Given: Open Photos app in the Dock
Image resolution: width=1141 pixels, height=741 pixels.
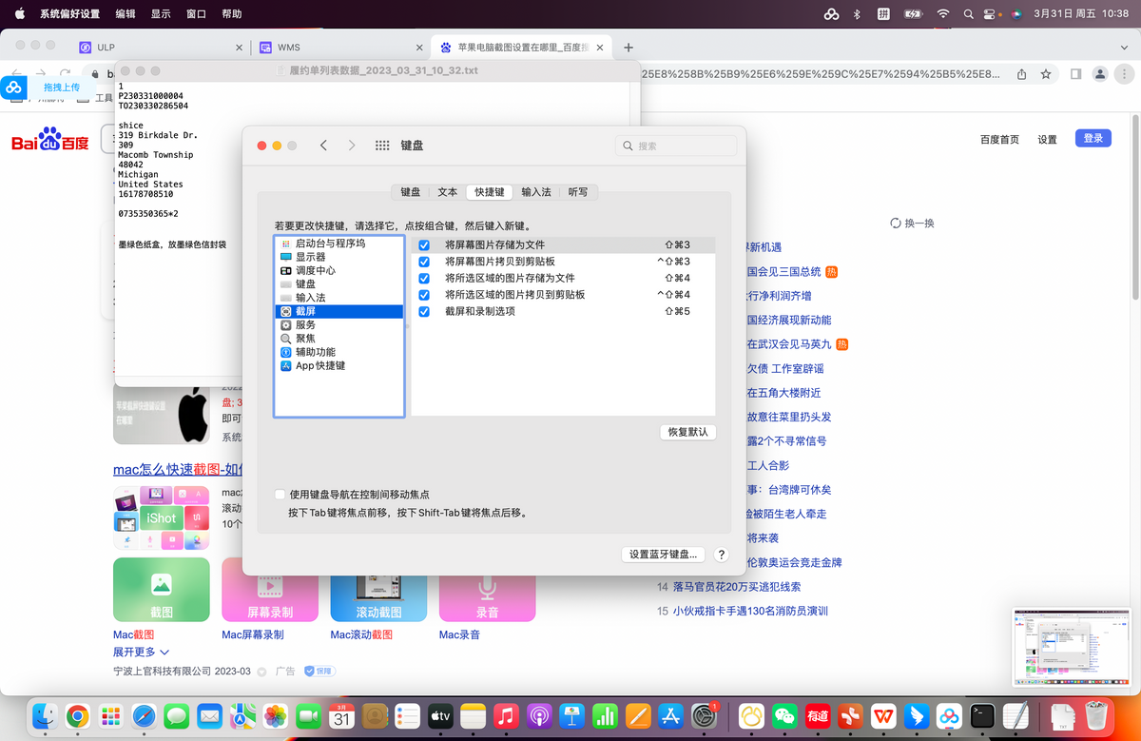Looking at the screenshot, I should pyautogui.click(x=276, y=716).
